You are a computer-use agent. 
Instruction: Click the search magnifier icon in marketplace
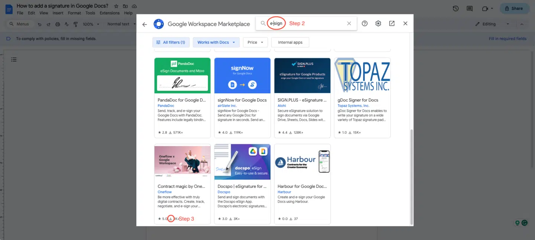coord(263,23)
